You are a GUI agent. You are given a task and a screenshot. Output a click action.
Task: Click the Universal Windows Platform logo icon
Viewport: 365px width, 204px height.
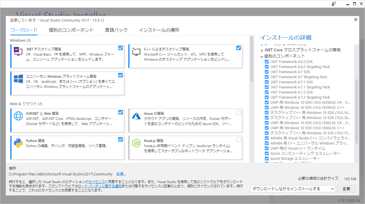[19, 79]
